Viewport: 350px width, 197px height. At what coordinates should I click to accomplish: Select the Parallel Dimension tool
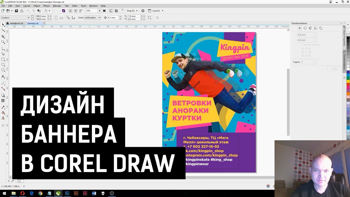click(x=3, y=83)
